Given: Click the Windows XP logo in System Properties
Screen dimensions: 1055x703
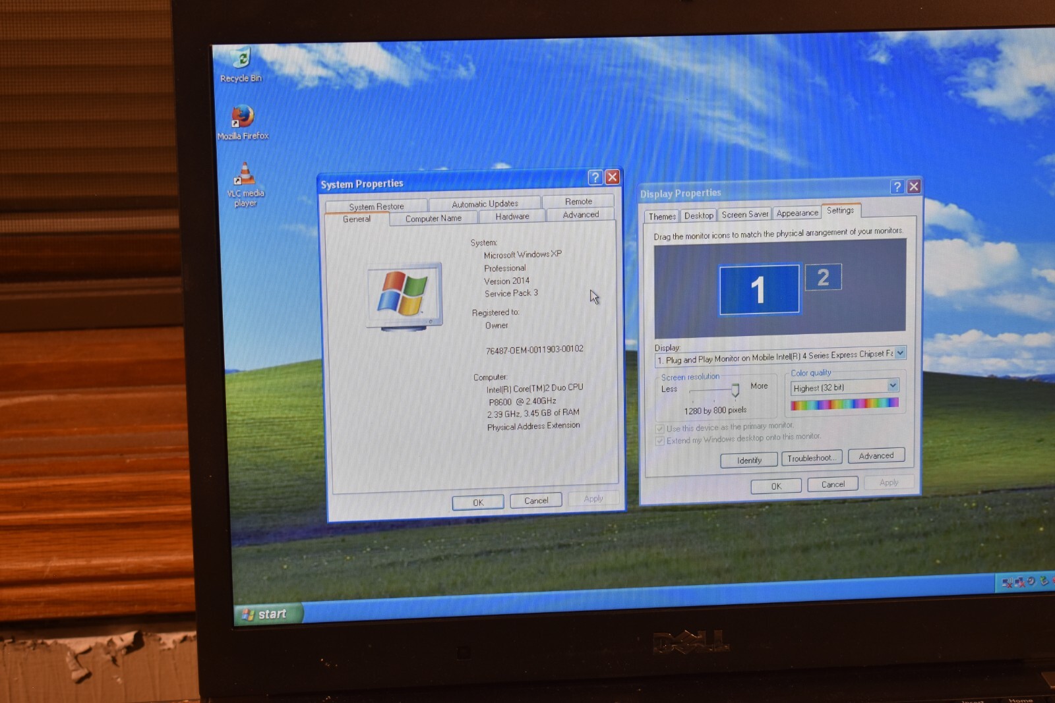Looking at the screenshot, I should coord(404,297).
